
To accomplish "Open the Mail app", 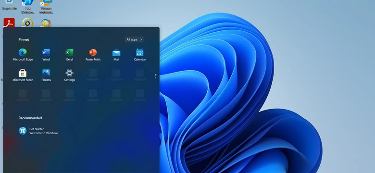I will (x=116, y=55).
